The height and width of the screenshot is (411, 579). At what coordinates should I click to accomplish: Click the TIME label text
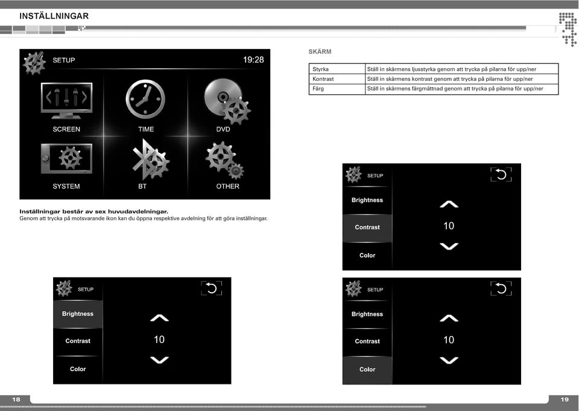[146, 129]
